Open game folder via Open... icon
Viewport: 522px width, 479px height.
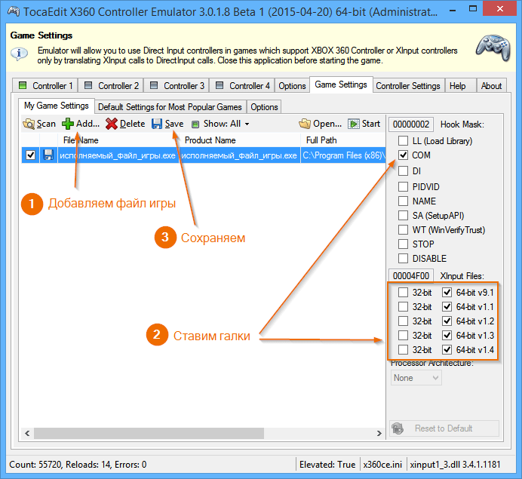pos(305,124)
